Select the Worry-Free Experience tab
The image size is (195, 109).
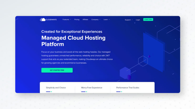(92, 88)
